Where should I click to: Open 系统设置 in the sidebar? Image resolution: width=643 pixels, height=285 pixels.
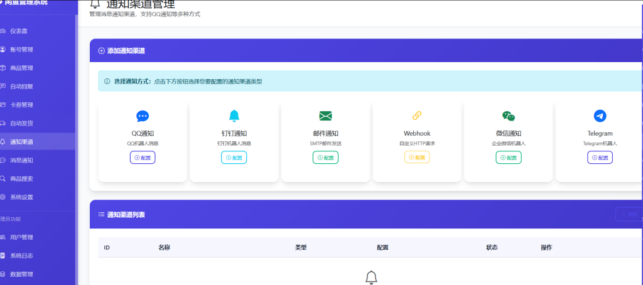click(21, 197)
